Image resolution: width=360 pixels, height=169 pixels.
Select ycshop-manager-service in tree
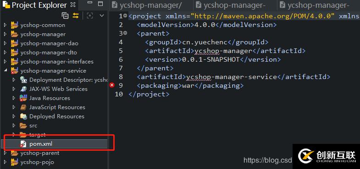[53, 71]
